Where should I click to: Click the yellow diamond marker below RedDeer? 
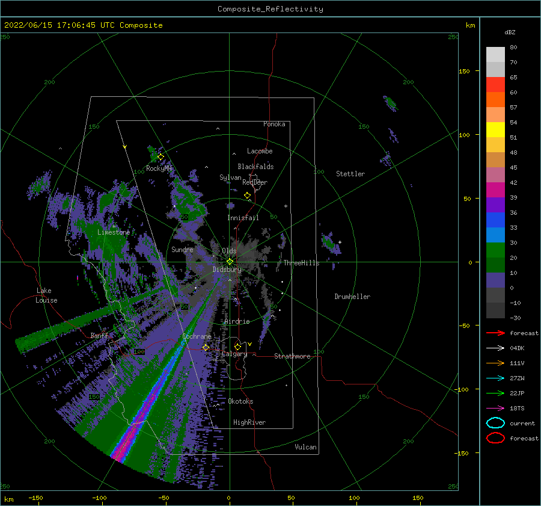[247, 196]
